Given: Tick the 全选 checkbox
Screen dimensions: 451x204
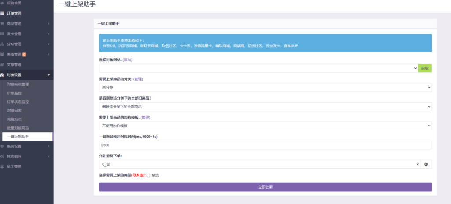Looking at the screenshot, I should click(x=148, y=175).
